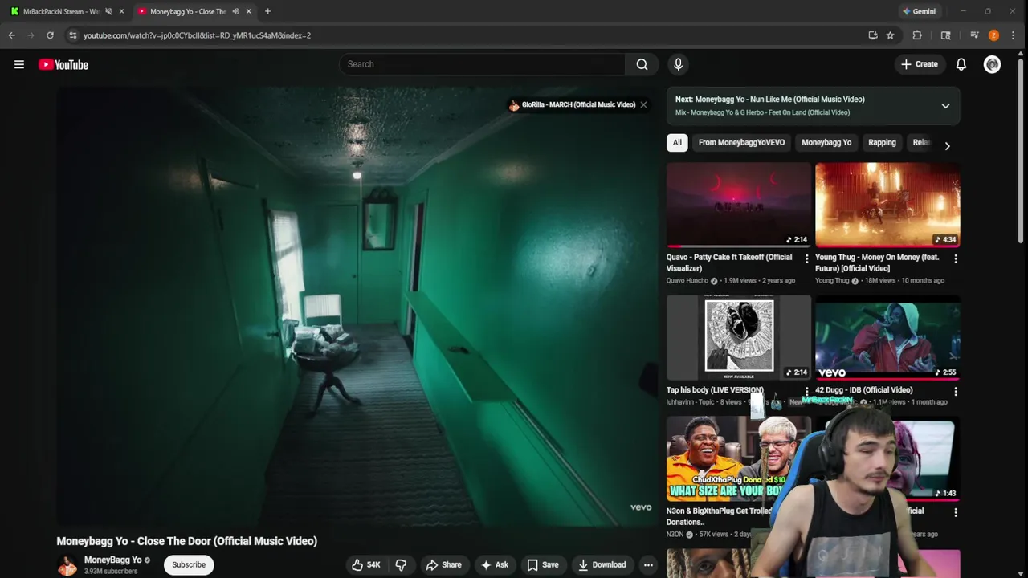
Task: Click the Ask button
Action: [x=495, y=565]
